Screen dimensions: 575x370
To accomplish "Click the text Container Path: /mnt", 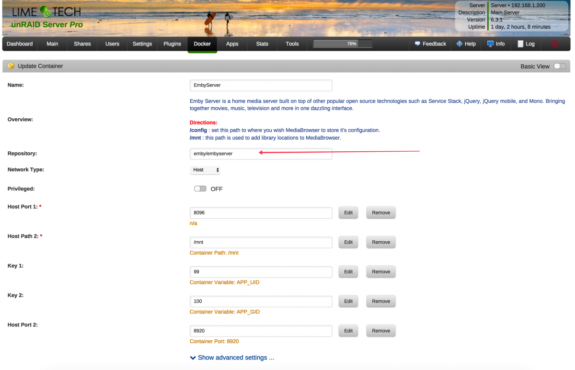I will pos(214,253).
